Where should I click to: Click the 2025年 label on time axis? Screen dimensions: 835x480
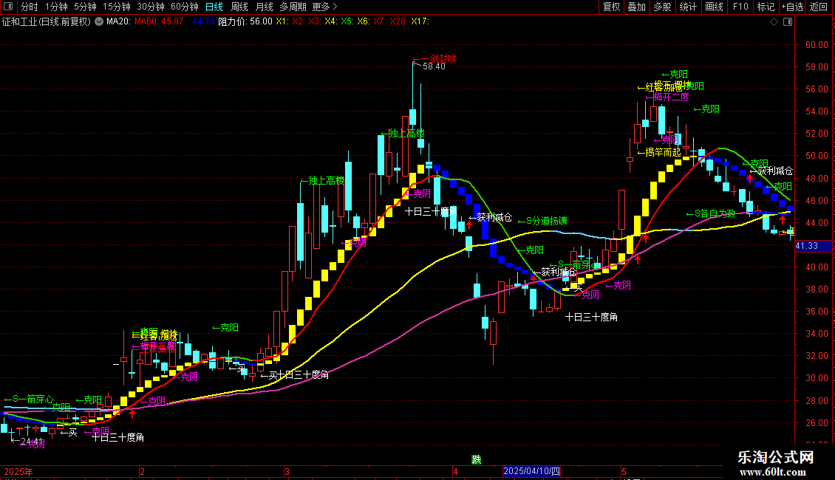click(18, 471)
